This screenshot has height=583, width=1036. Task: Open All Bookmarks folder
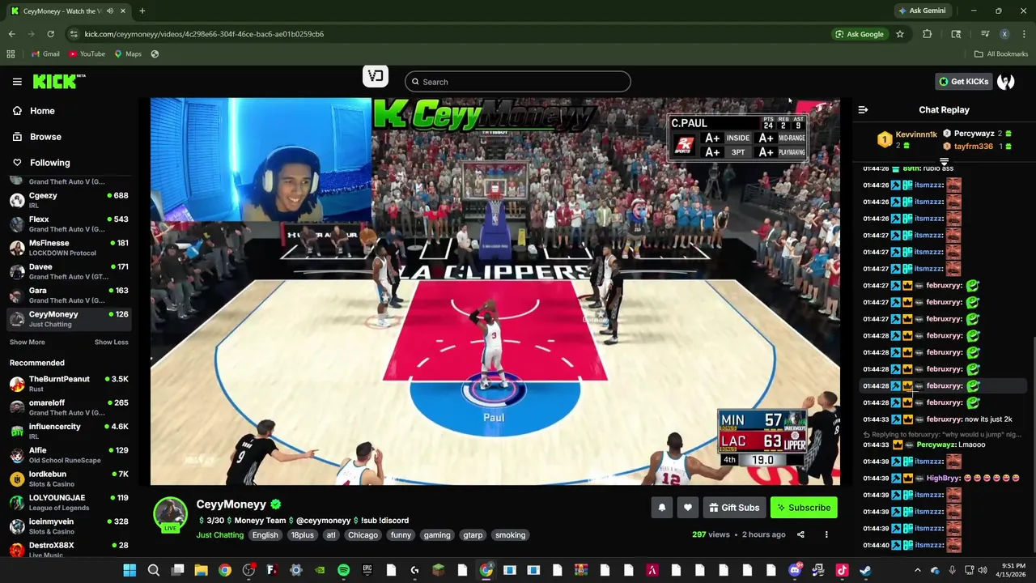pyautogui.click(x=1000, y=54)
